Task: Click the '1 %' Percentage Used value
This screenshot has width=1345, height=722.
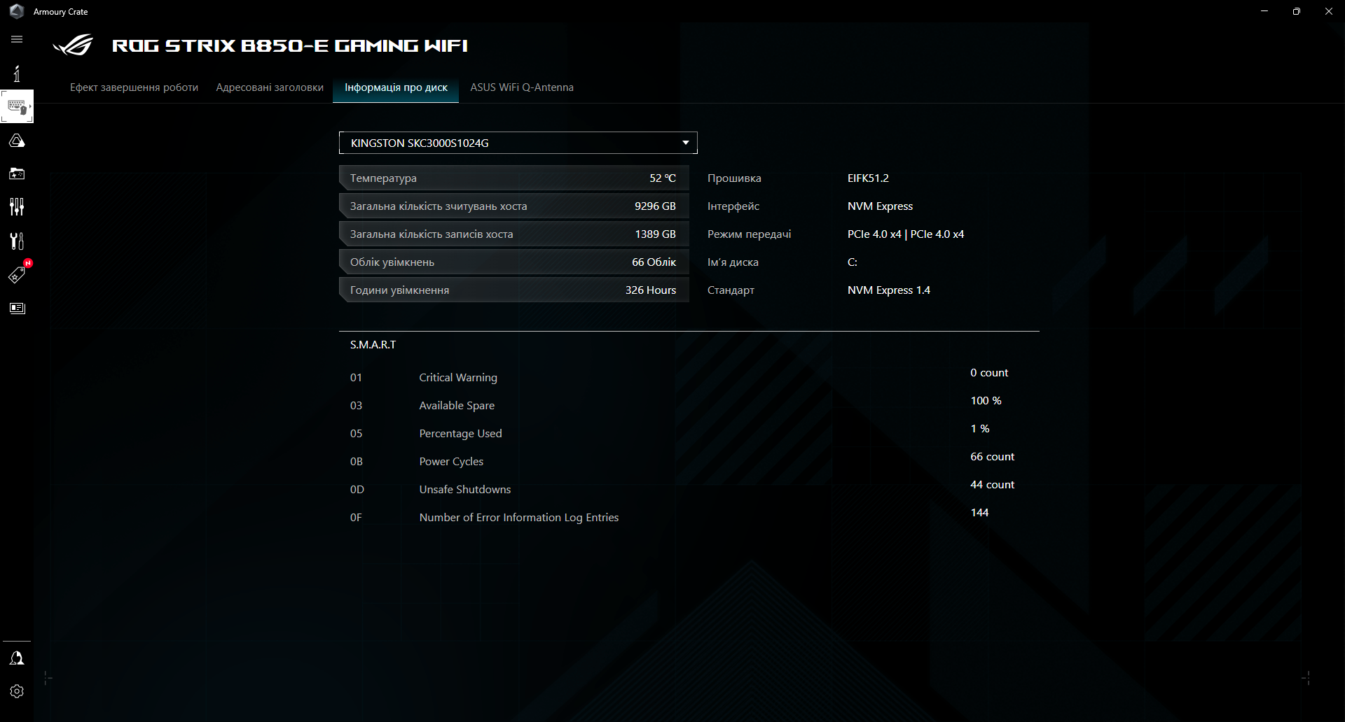Action: pos(980,429)
